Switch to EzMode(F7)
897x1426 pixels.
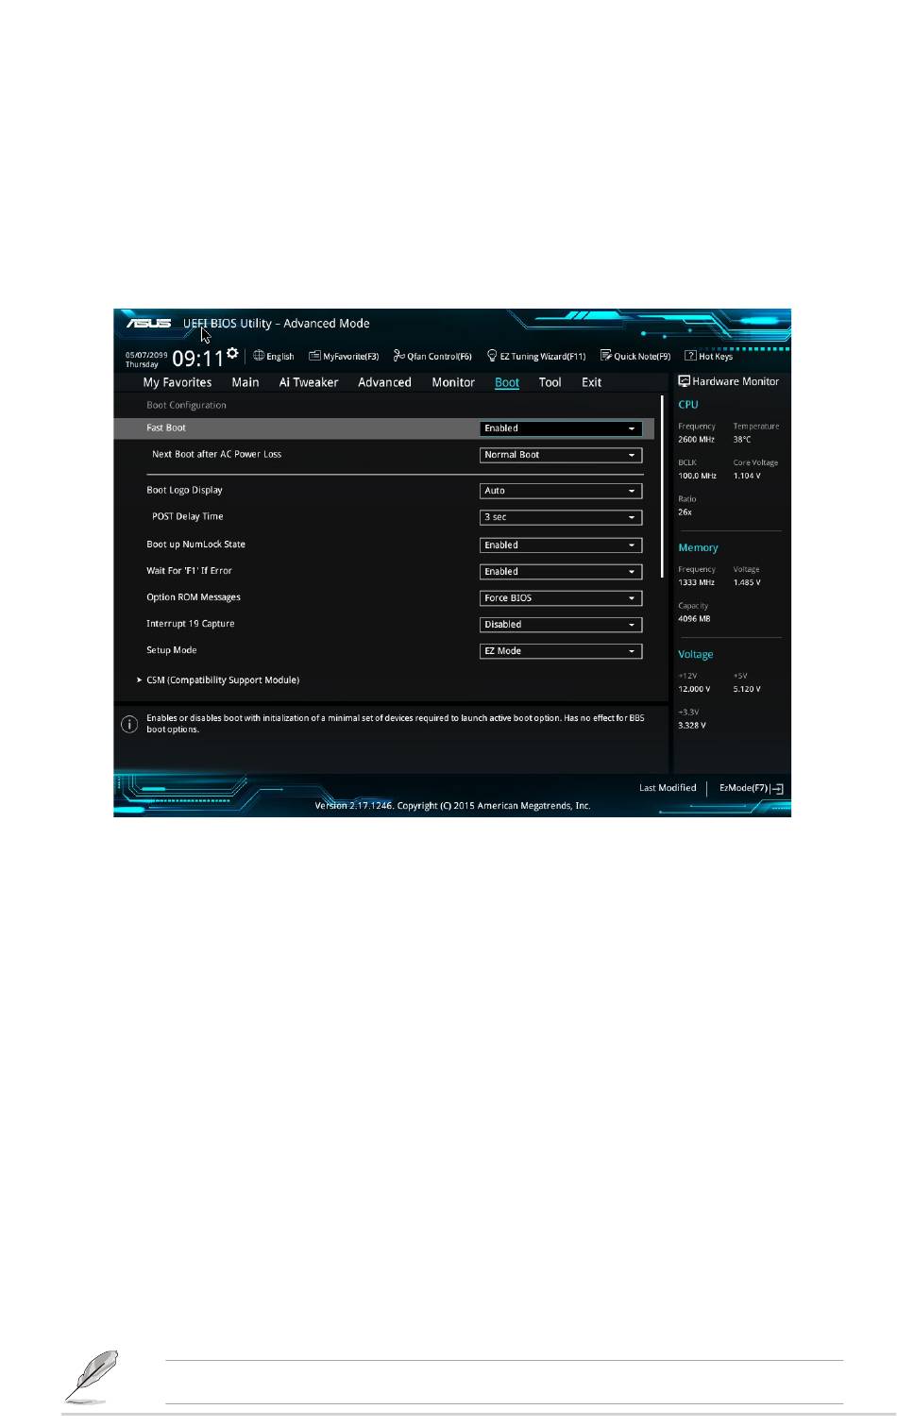(751, 788)
